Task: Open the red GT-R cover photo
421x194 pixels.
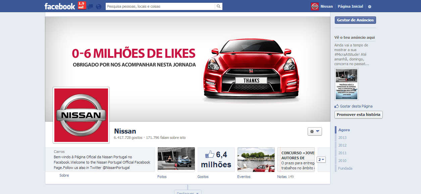Action: [188, 69]
